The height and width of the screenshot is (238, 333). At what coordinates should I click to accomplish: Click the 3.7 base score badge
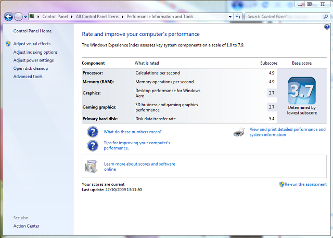pos(302,91)
